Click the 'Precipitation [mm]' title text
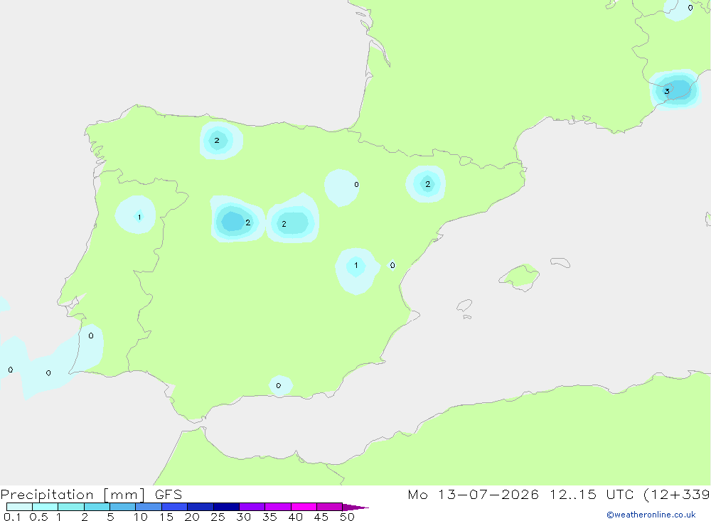Screen dimensions: 711x521 pyautogui.click(x=73, y=495)
